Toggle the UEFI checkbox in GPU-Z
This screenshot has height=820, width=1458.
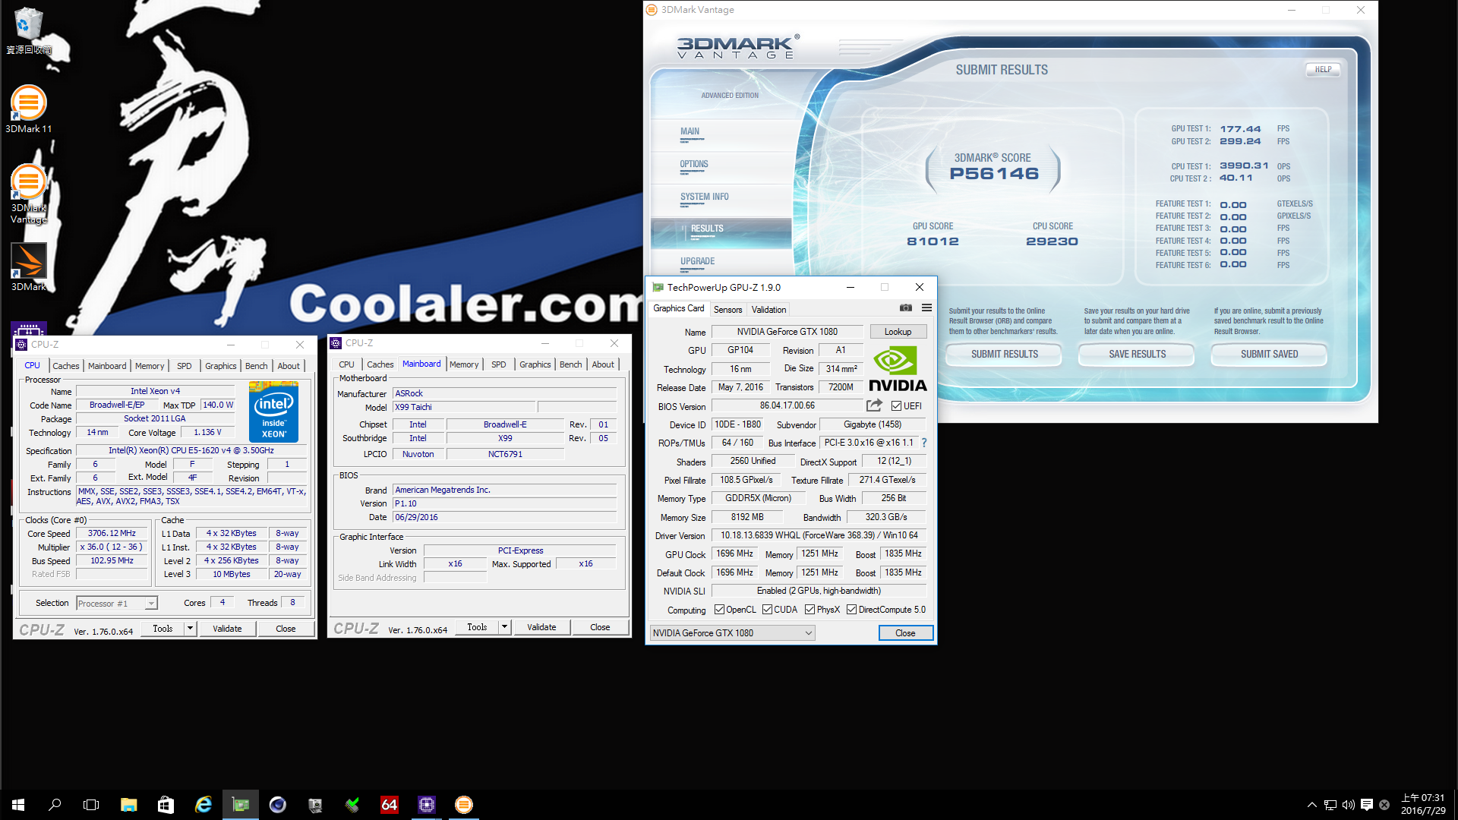pyautogui.click(x=896, y=406)
